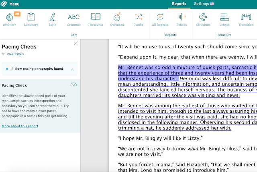This screenshot has height=172, width=257.
Task: Open the sentence Length report
Action: point(224,20)
